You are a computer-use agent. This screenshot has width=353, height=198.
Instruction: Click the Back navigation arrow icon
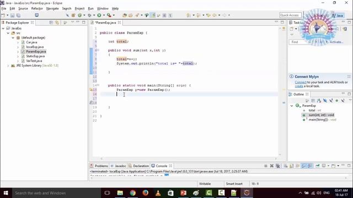tap(215, 15)
